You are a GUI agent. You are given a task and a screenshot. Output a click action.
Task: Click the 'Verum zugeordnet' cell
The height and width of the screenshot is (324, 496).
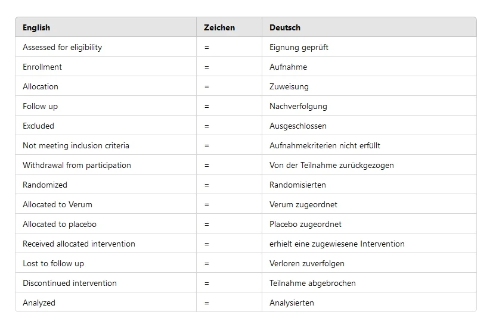tap(303, 204)
